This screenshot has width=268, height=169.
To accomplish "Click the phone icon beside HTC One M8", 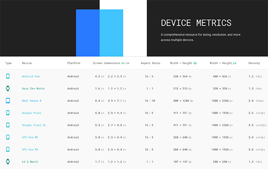I will [7, 137].
